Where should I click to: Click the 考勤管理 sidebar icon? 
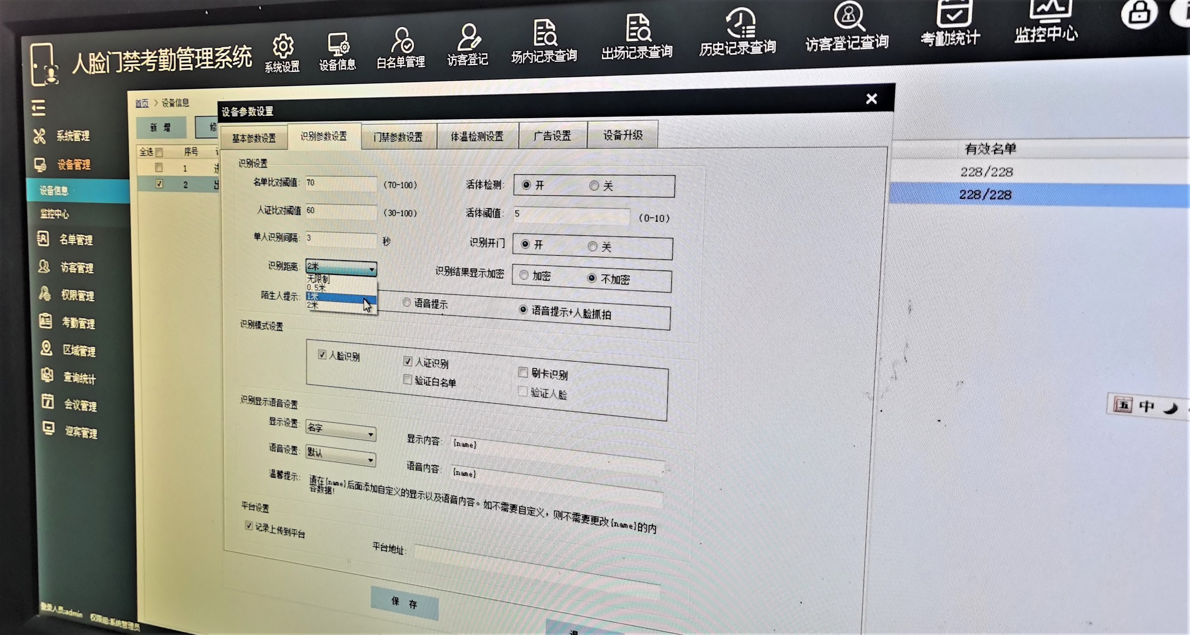tap(46, 321)
